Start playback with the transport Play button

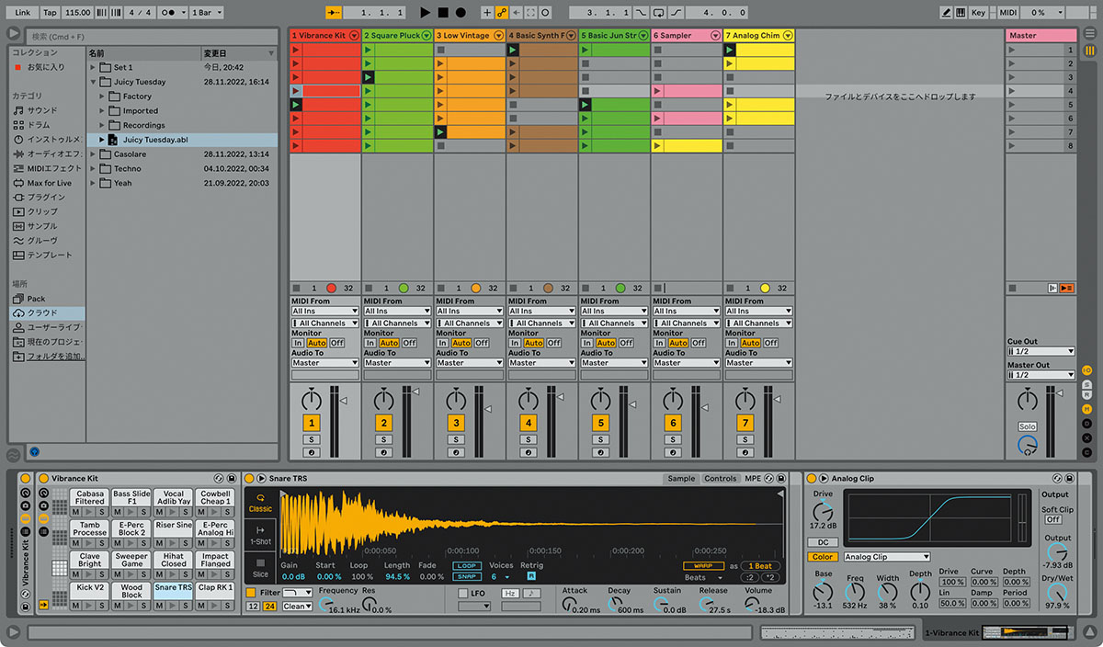click(x=425, y=13)
